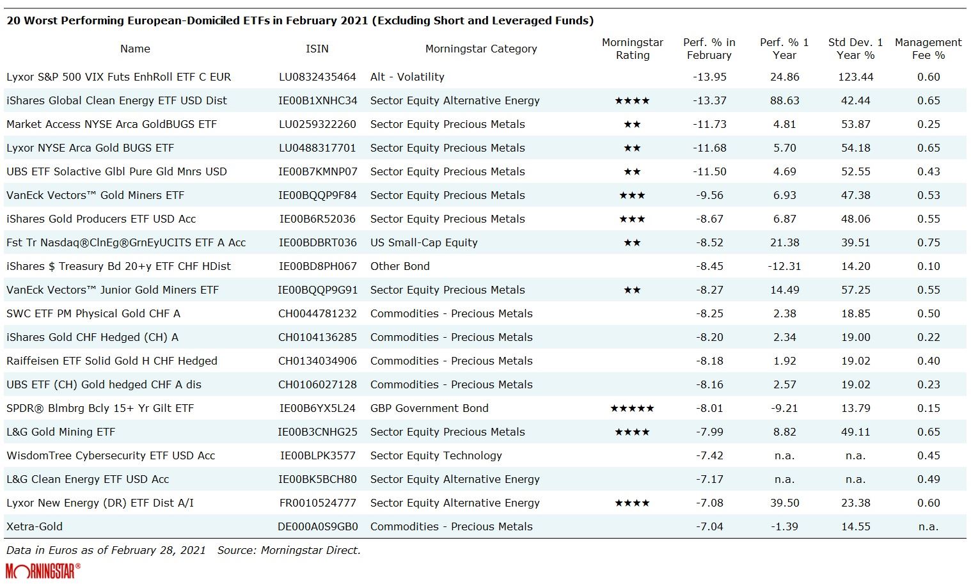Click the four-star rating for iShares Global Clean Energy

(632, 100)
